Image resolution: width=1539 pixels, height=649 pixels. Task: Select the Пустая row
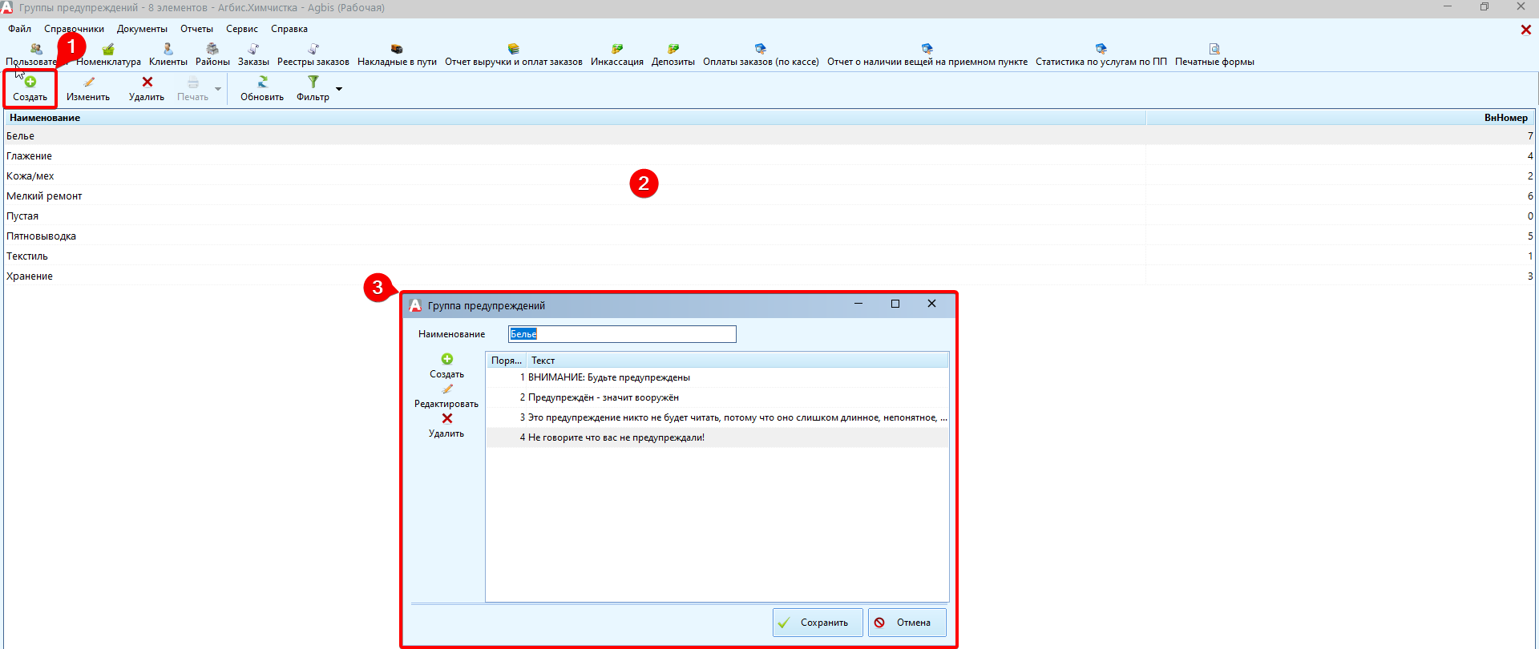pyautogui.click(x=769, y=216)
